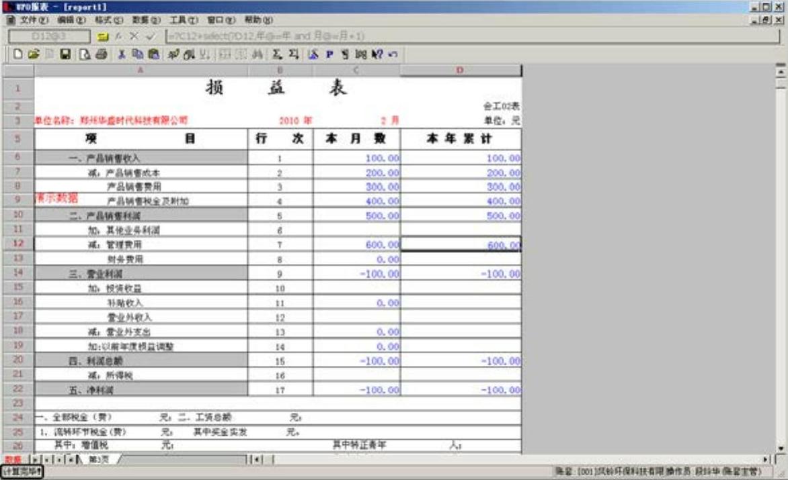Click the Save floppy disk icon
The height and width of the screenshot is (480, 788).
tap(65, 54)
